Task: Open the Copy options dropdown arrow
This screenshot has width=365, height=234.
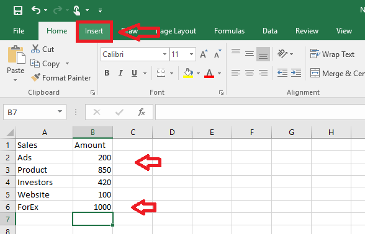Action: (x=67, y=63)
